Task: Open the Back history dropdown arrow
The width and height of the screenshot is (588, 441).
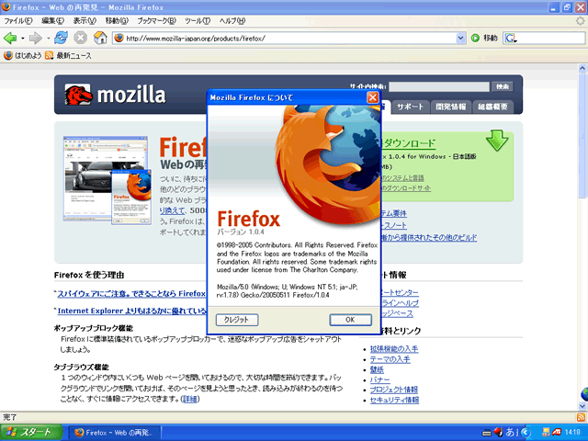Action: point(22,39)
